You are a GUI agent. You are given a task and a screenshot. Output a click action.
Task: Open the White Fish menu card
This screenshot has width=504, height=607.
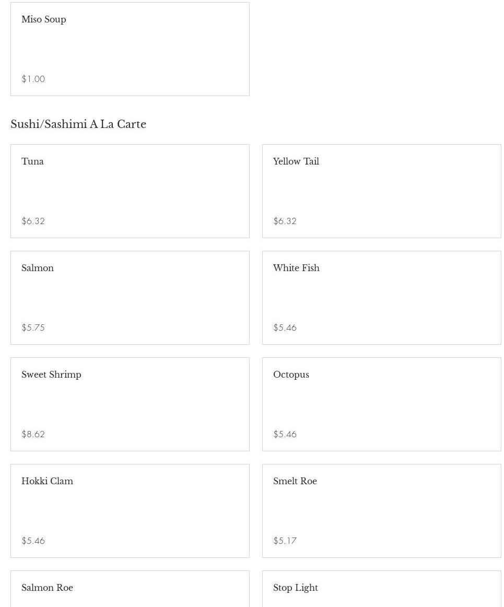point(381,298)
